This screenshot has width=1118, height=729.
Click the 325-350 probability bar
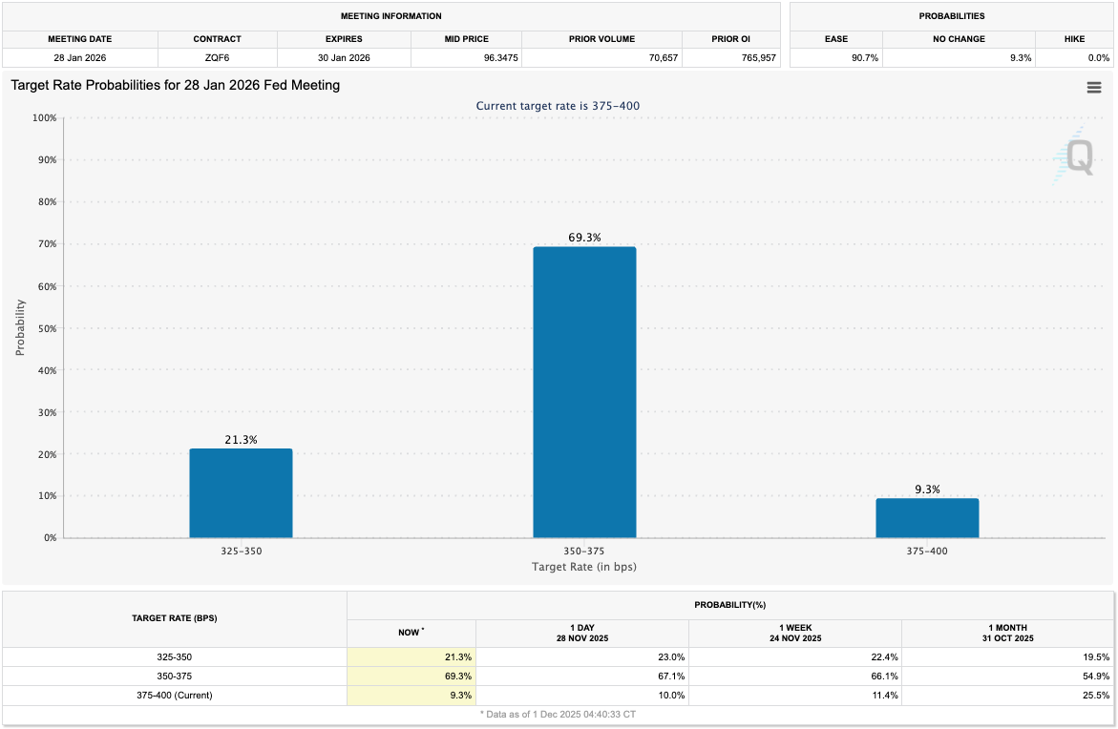[241, 491]
